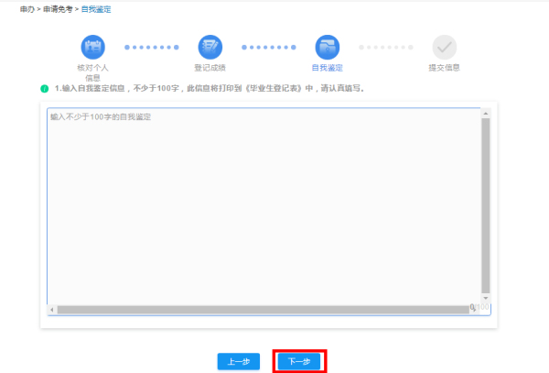The height and width of the screenshot is (373, 549).
Task: Click the 自我鉴定 step label under icon
Action: click(x=327, y=68)
